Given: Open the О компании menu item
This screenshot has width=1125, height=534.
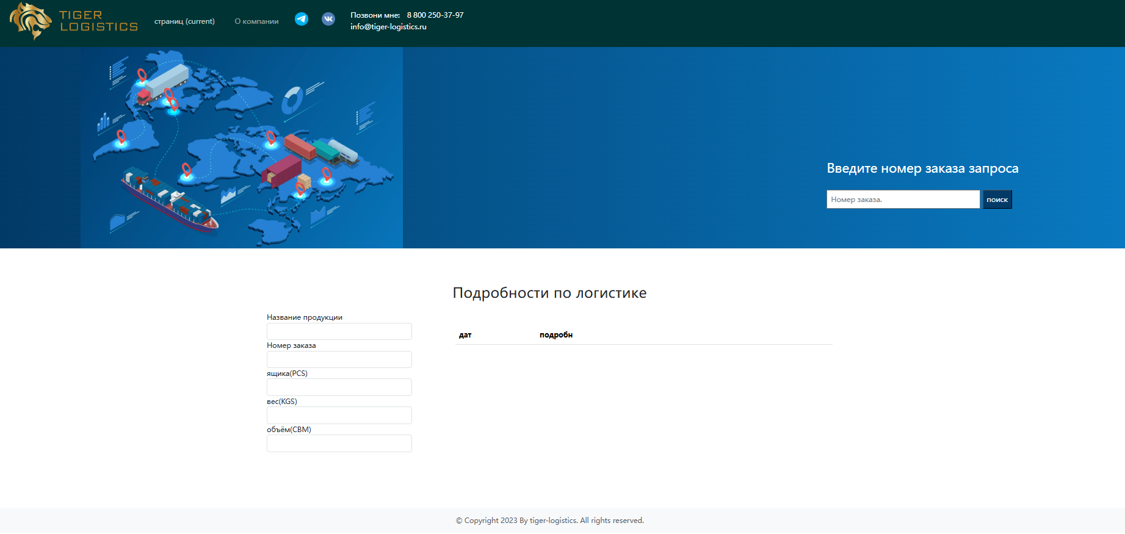Looking at the screenshot, I should tap(256, 21).
